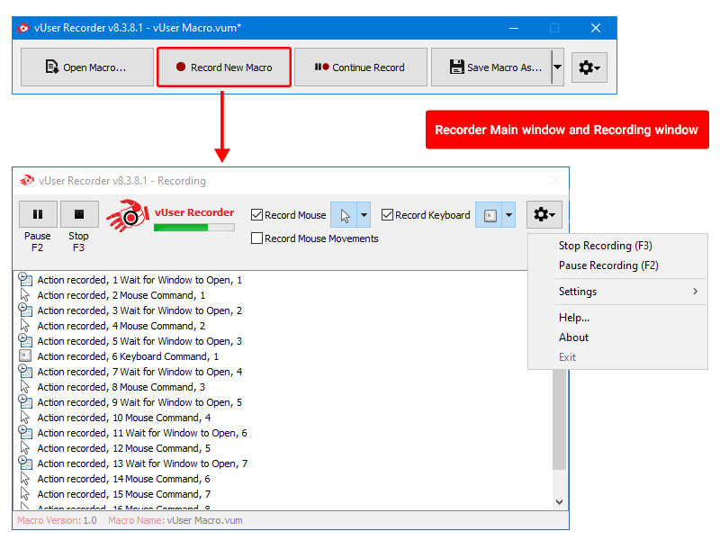Screen dimensions: 720x540
Task: Open the mouse record mode dropdown arrow
Action: [x=364, y=215]
